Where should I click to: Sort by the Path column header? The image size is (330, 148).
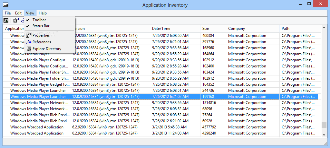(x=299, y=29)
